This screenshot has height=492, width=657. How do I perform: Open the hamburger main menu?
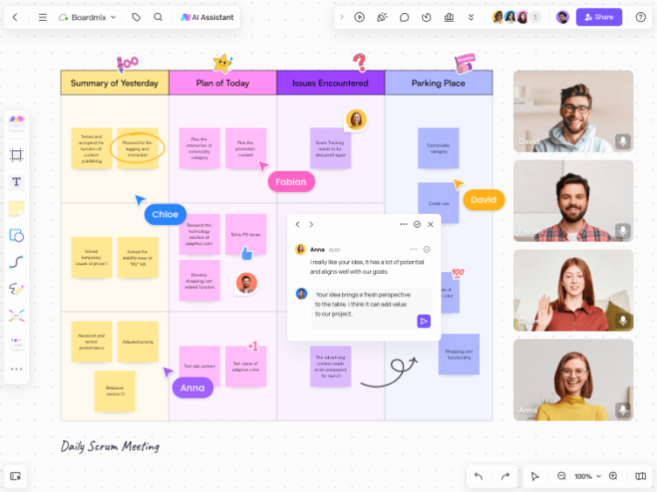click(42, 17)
